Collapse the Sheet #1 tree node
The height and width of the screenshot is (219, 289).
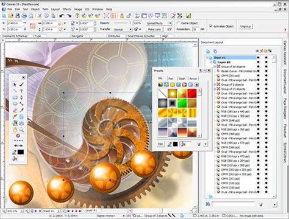pyautogui.click(x=207, y=58)
